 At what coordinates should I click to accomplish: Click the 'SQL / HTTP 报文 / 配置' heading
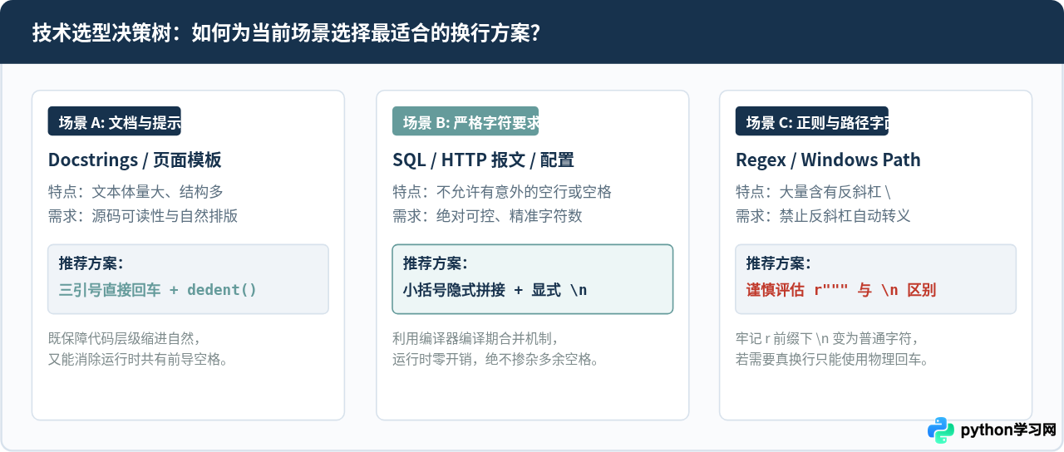pyautogui.click(x=483, y=160)
